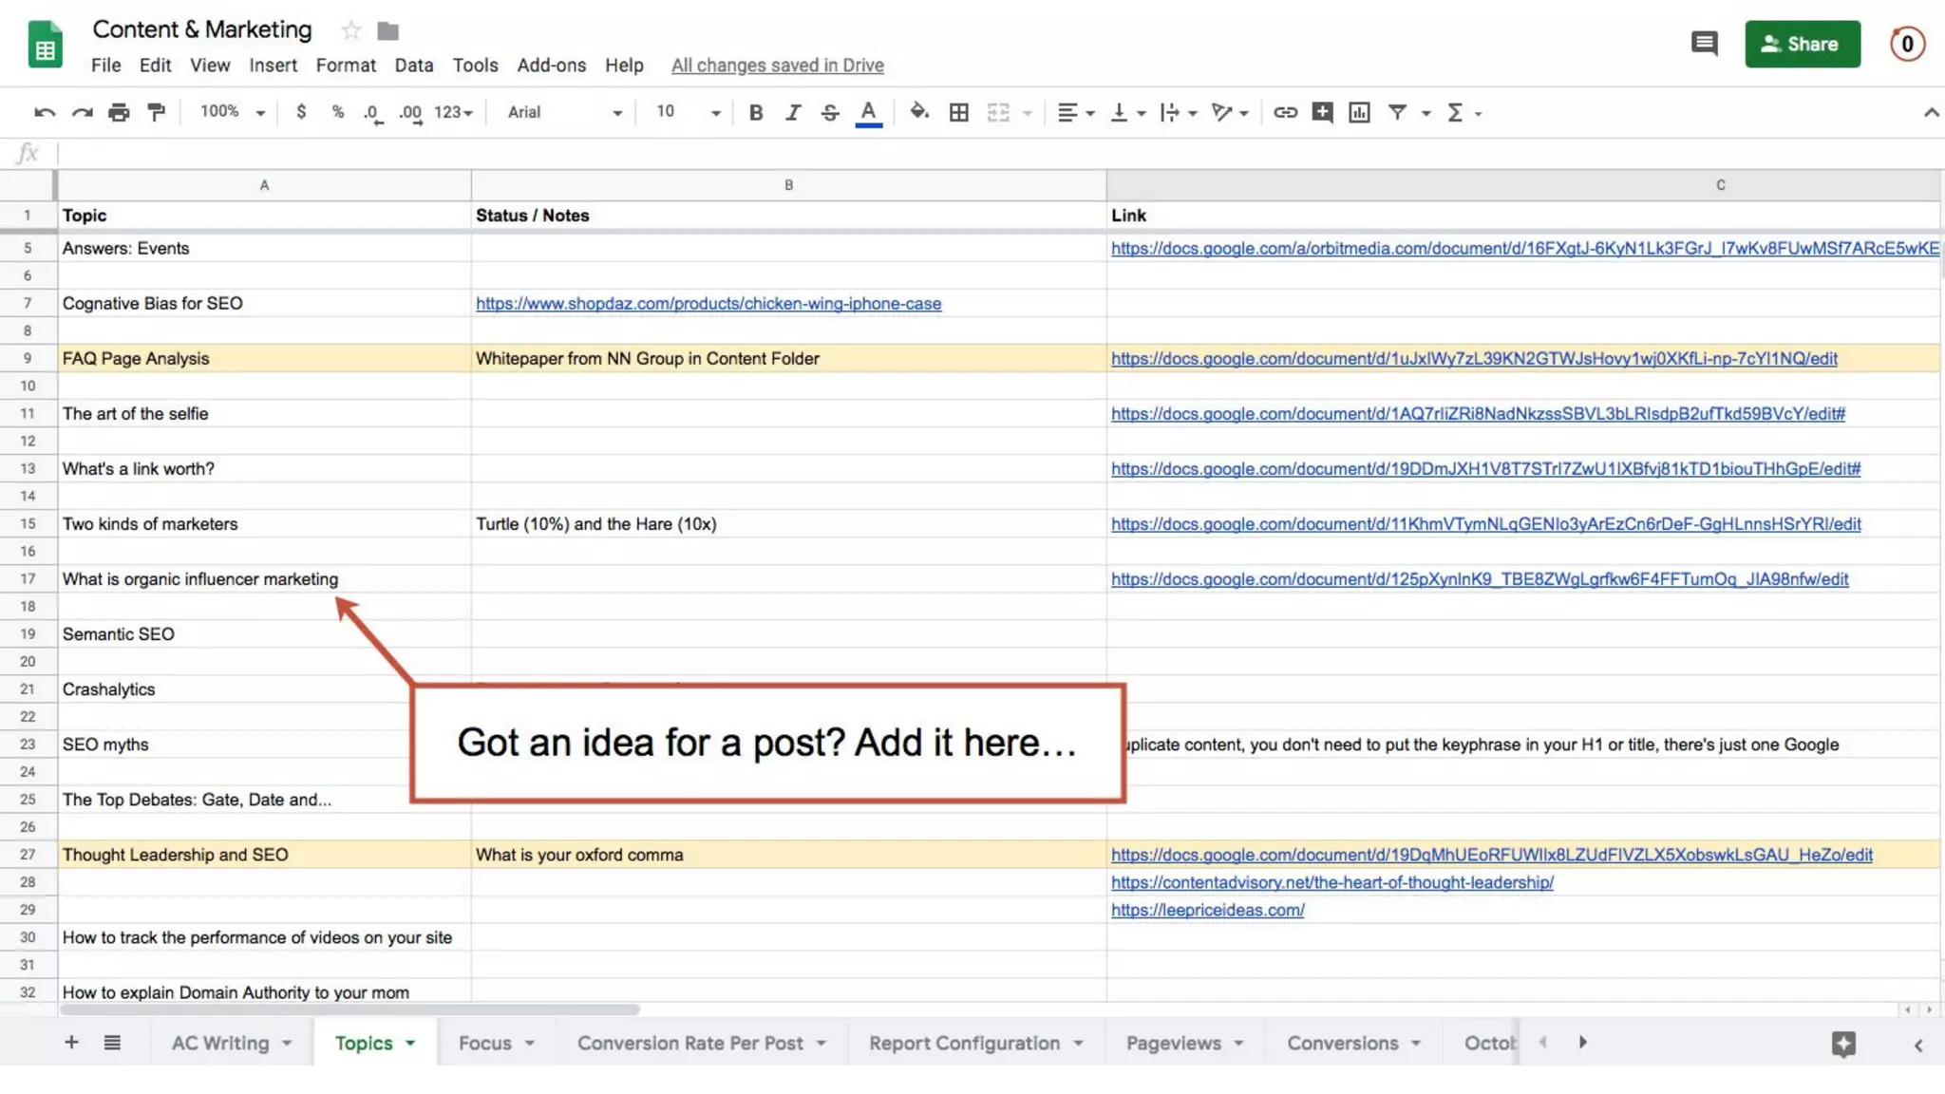Click the borders icon
Screen dimensions: 1945x1094
coord(959,113)
